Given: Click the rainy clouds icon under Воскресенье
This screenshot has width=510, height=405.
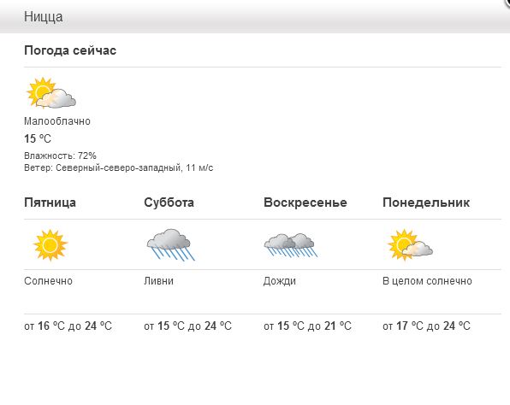Looking at the screenshot, I should pos(290,245).
